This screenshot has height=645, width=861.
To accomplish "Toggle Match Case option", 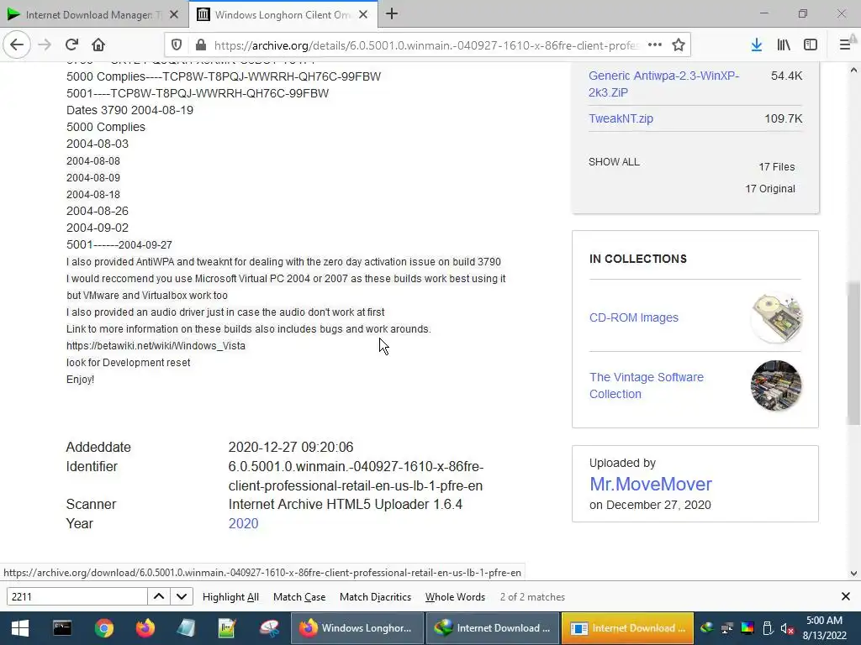I will coord(299,597).
